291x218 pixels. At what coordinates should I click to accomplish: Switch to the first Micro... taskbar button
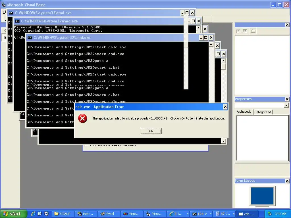click(x=132, y=214)
